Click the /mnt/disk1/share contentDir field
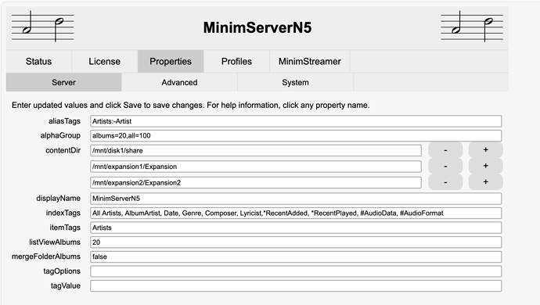The image size is (540, 305). (x=256, y=150)
